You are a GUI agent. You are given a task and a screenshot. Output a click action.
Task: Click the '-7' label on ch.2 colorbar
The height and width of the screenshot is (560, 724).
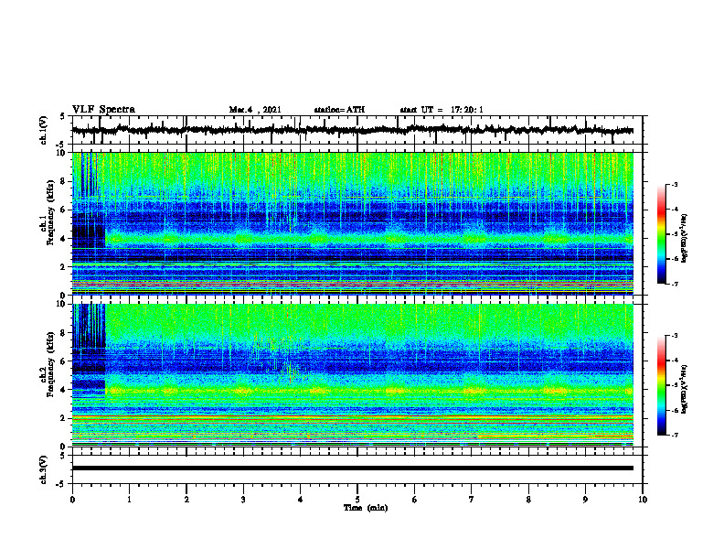(x=674, y=436)
